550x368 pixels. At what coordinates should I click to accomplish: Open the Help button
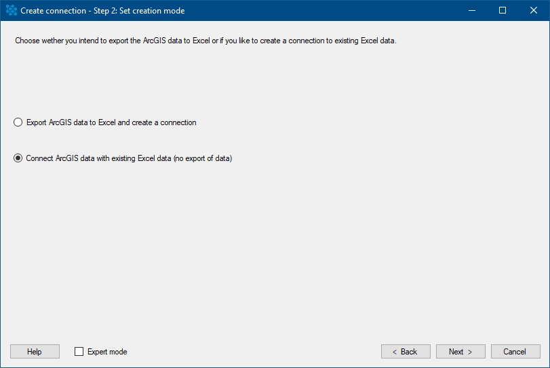[x=35, y=351]
